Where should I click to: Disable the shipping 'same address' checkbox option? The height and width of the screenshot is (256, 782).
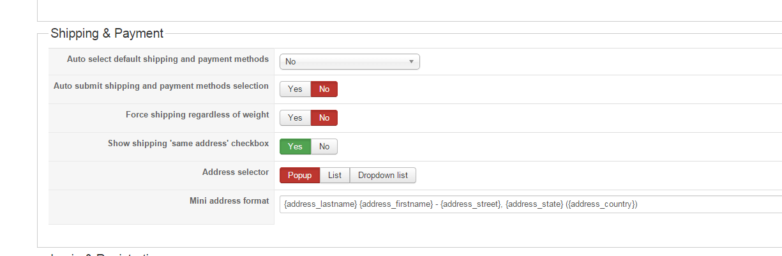(x=324, y=147)
